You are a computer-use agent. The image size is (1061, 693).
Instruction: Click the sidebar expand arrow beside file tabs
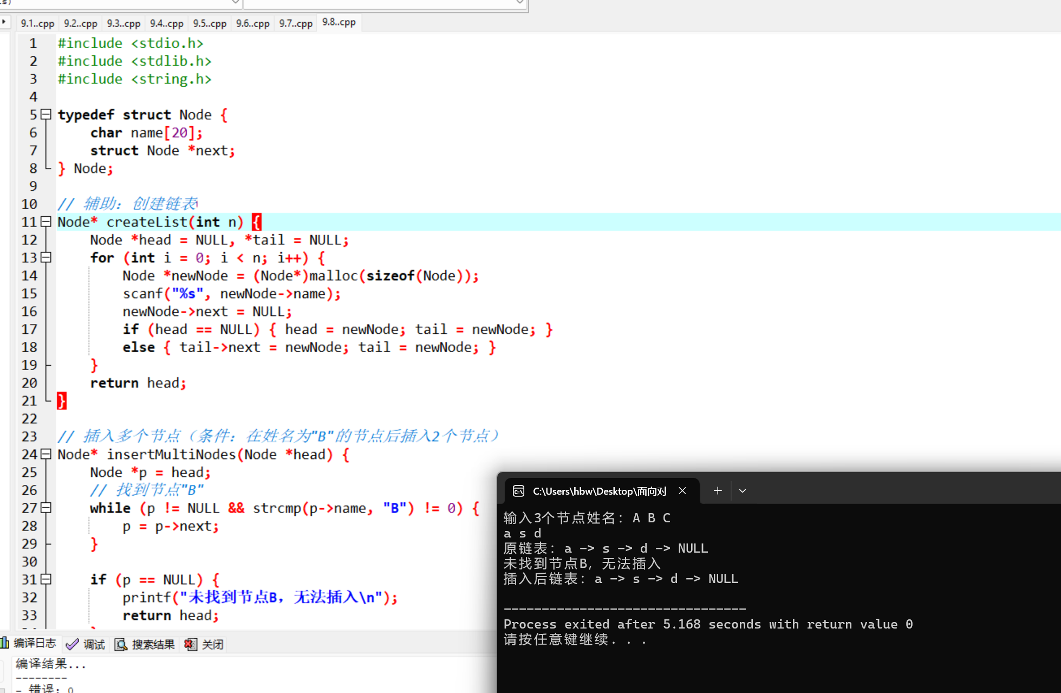coord(4,22)
